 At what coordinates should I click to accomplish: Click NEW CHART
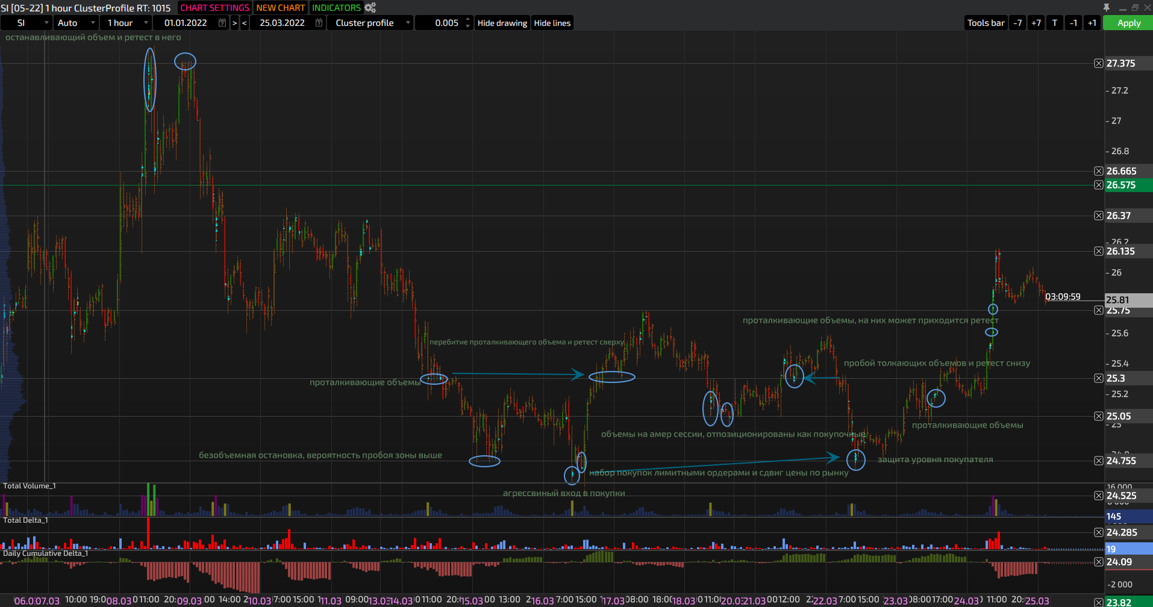281,8
